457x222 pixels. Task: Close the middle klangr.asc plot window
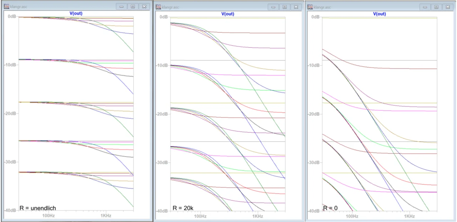coord(296,7)
